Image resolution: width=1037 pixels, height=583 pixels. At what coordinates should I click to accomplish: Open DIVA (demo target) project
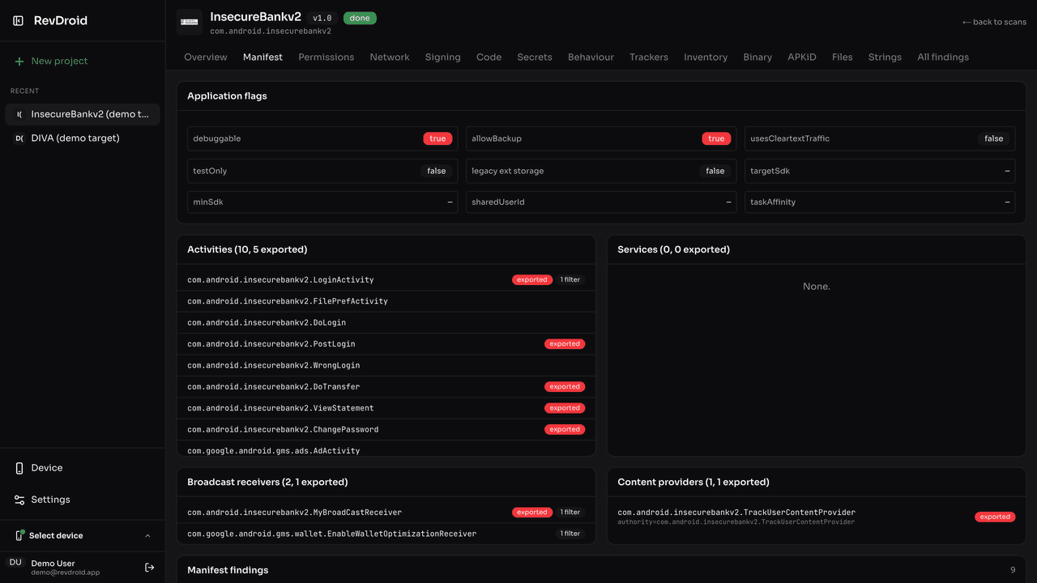click(x=83, y=138)
